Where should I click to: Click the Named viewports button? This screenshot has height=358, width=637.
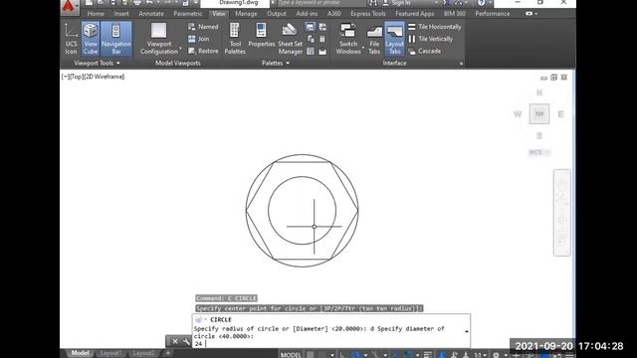(x=203, y=27)
